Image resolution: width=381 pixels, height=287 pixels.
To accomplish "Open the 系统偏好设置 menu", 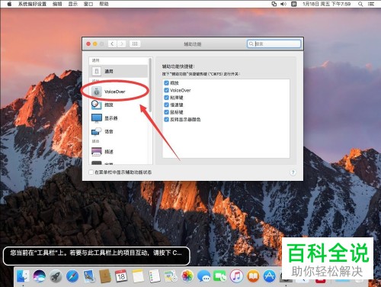I will [32, 4].
